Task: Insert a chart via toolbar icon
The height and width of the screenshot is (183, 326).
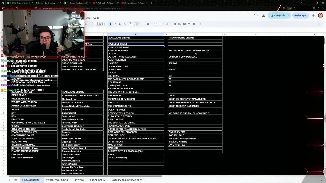Action: coord(184,24)
